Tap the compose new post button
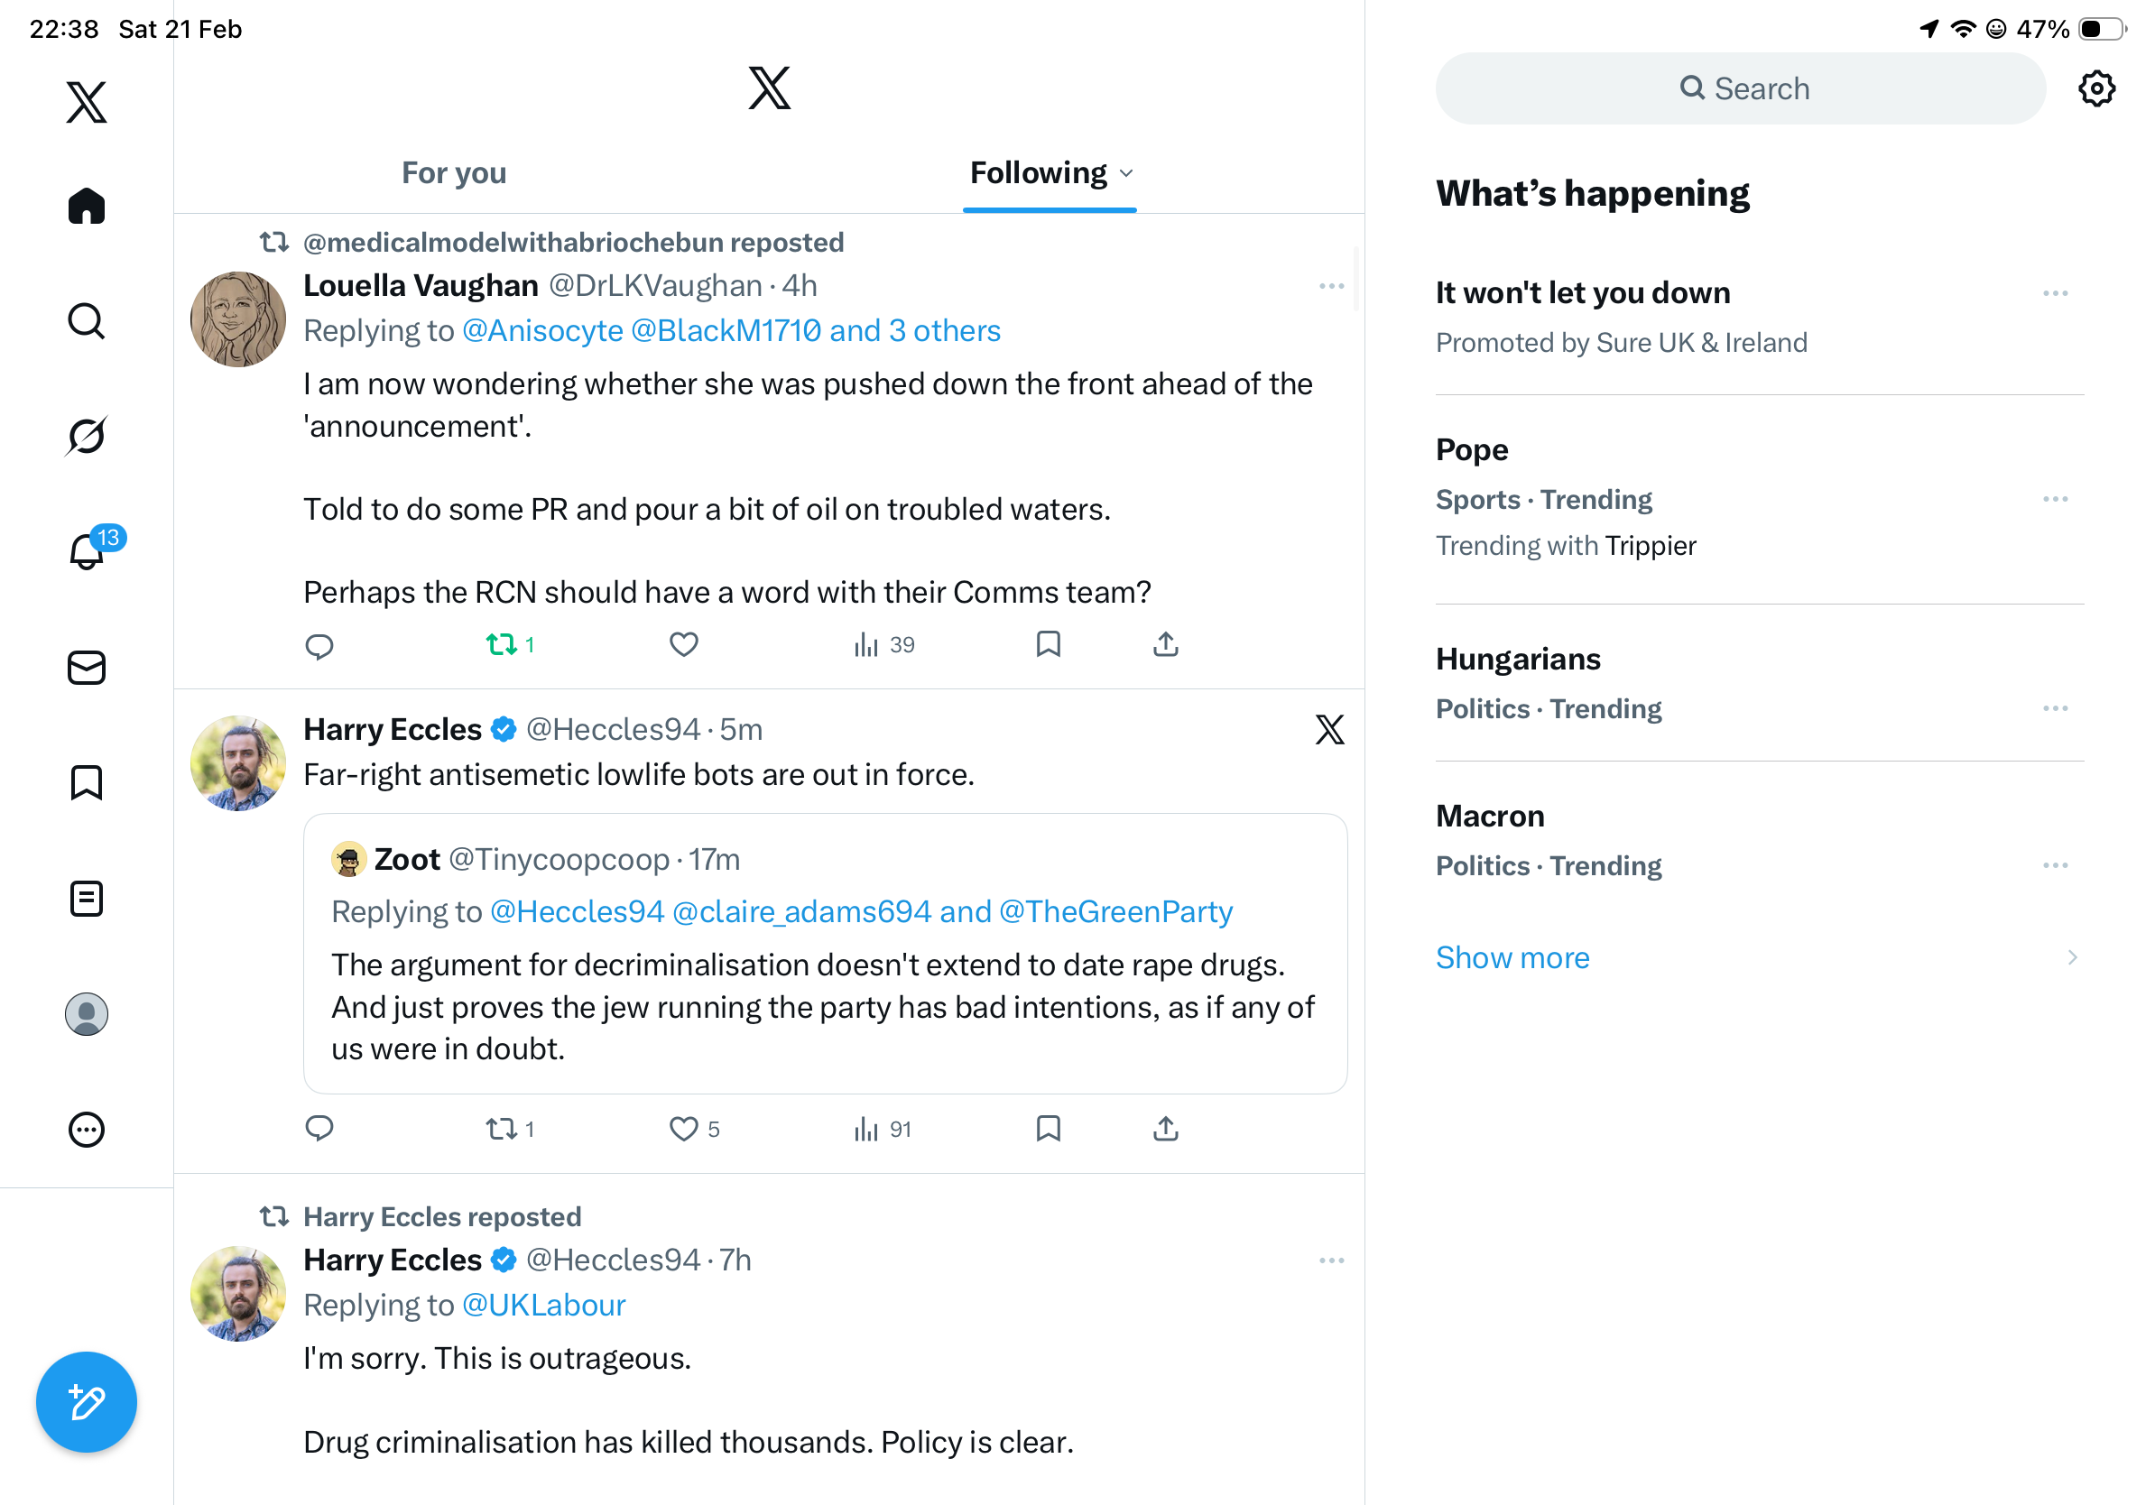Viewport: 2155px width, 1505px height. click(87, 1402)
